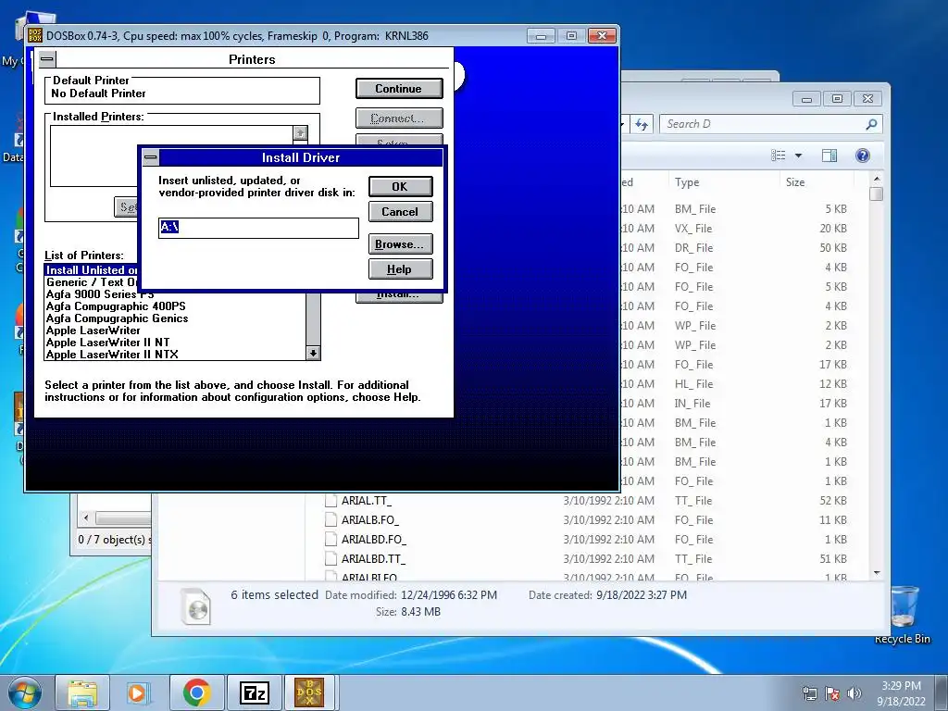Cancel the Install Driver dialog

click(x=400, y=212)
